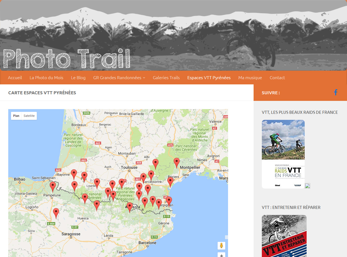Screen dimensions: 347x257
Task: Click the map marker next to Lourdes
Action: pyautogui.click(x=97, y=184)
